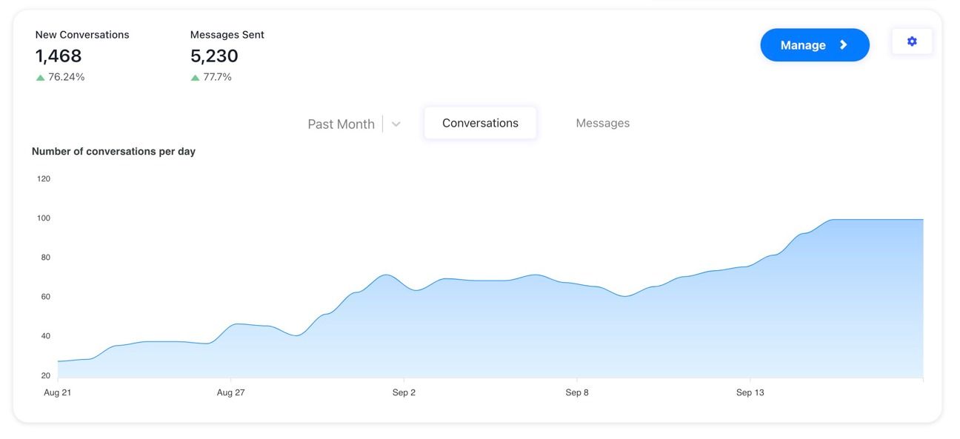Click the Messages Sent stat label
This screenshot has width=960, height=439.
pos(227,35)
